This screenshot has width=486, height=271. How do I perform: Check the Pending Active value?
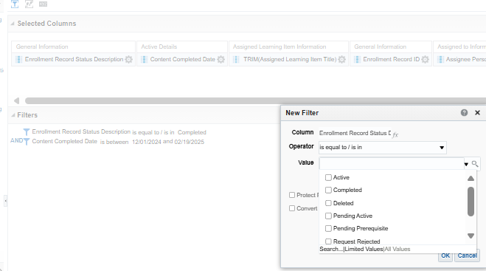(x=328, y=216)
